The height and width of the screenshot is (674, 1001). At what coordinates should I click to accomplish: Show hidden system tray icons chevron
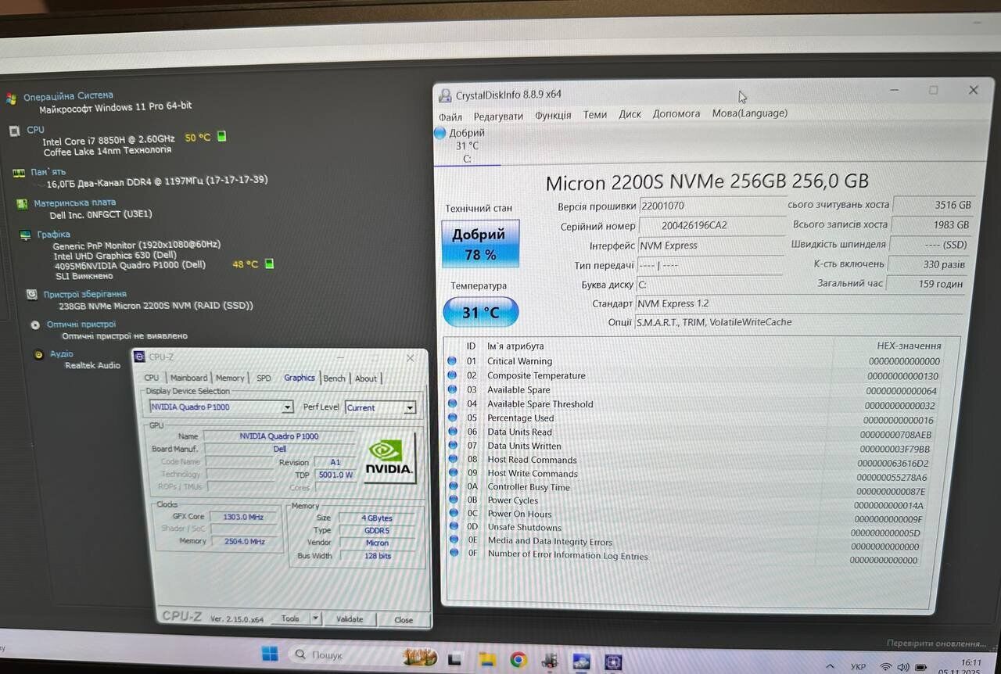coord(829,666)
